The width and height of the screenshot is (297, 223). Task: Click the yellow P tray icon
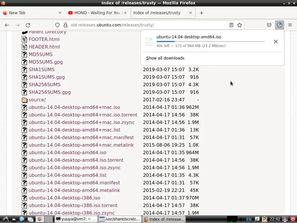pyautogui.click(x=265, y=220)
